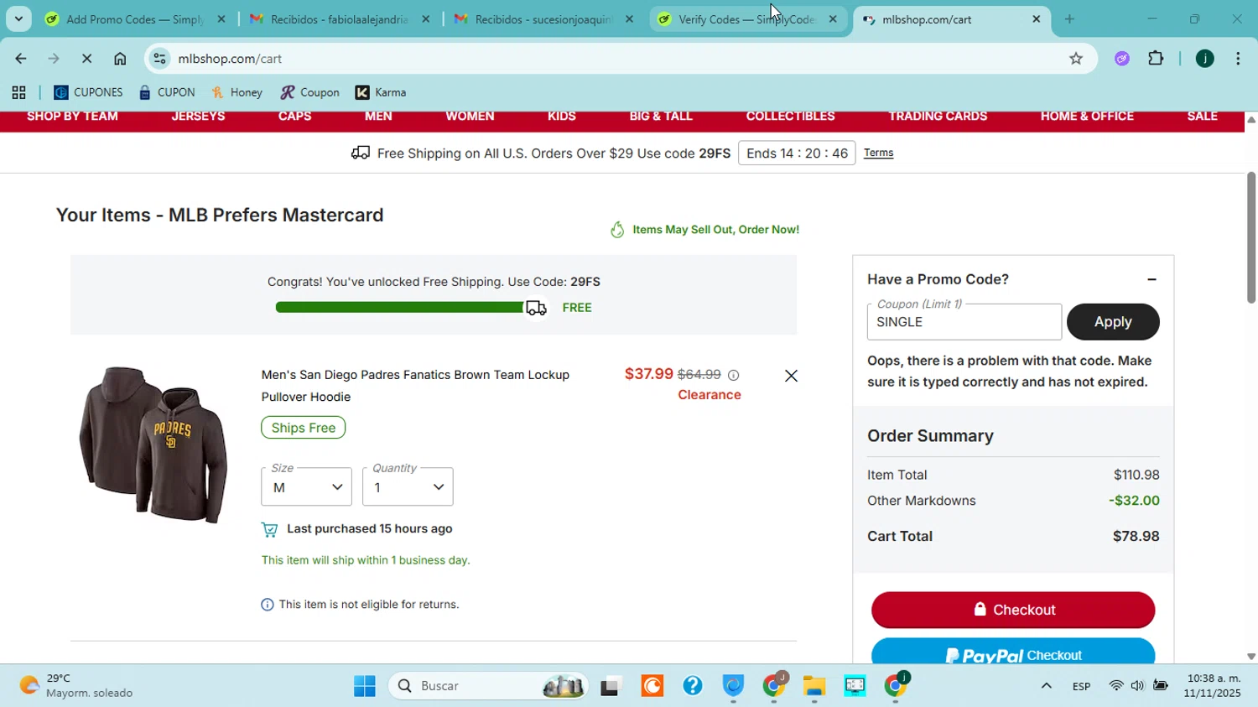Check out with PayPal
The width and height of the screenshot is (1258, 707).
pyautogui.click(x=1013, y=652)
